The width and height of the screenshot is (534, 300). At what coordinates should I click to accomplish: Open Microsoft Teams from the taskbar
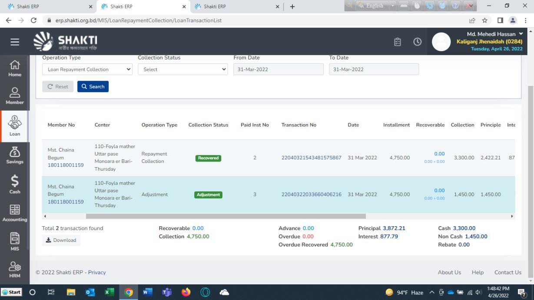tap(167, 292)
